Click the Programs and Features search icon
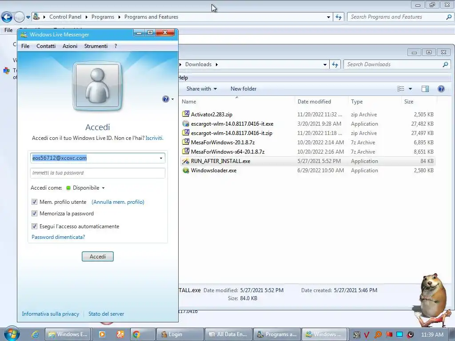This screenshot has height=341, width=455. 449,17
